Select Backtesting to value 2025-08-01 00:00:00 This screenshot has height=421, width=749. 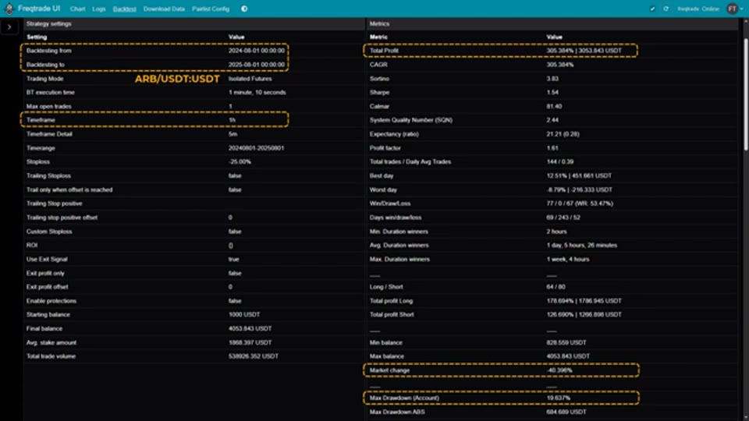tap(257, 65)
